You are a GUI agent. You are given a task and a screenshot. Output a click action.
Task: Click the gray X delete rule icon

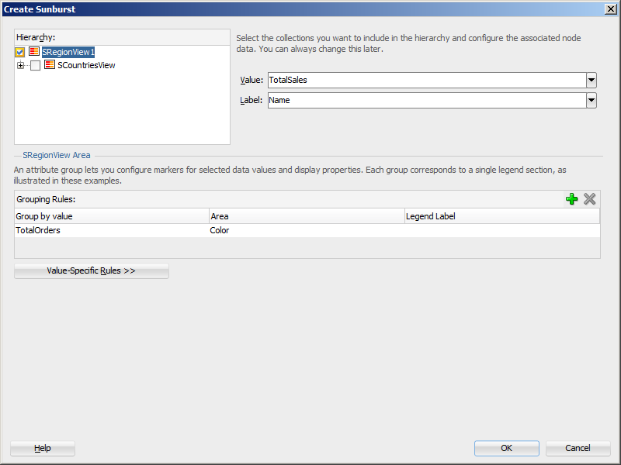click(590, 199)
